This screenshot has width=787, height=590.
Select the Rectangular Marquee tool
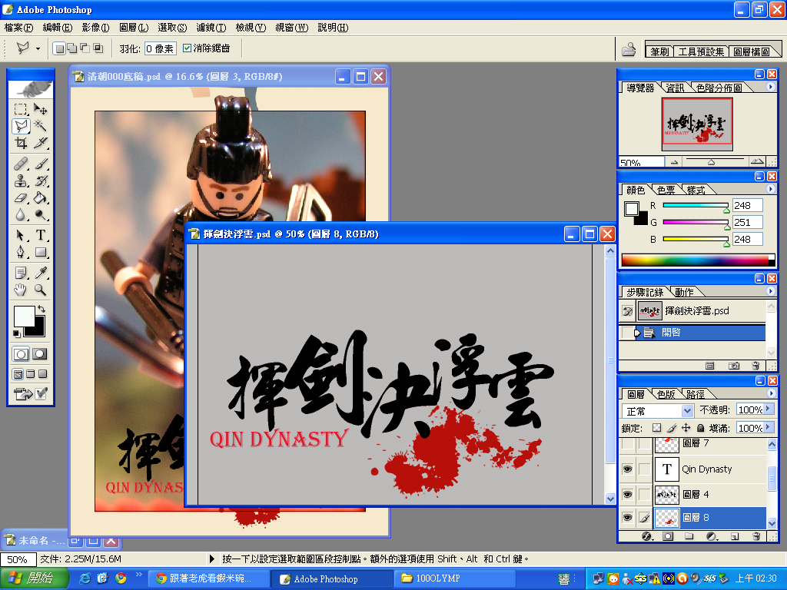pos(21,109)
